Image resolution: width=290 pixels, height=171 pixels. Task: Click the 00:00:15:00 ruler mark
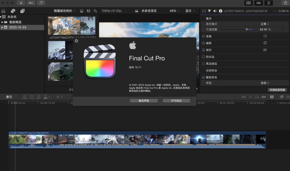point(48,103)
